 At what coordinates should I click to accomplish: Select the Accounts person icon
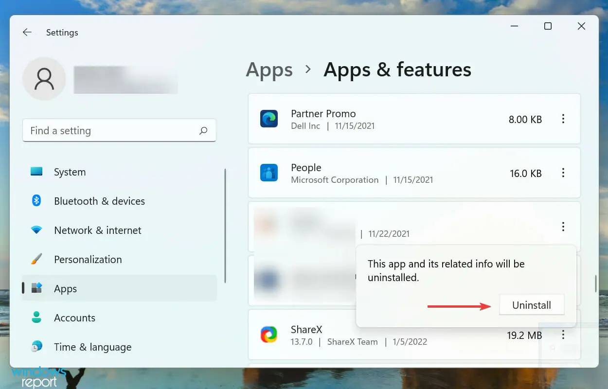tap(36, 318)
